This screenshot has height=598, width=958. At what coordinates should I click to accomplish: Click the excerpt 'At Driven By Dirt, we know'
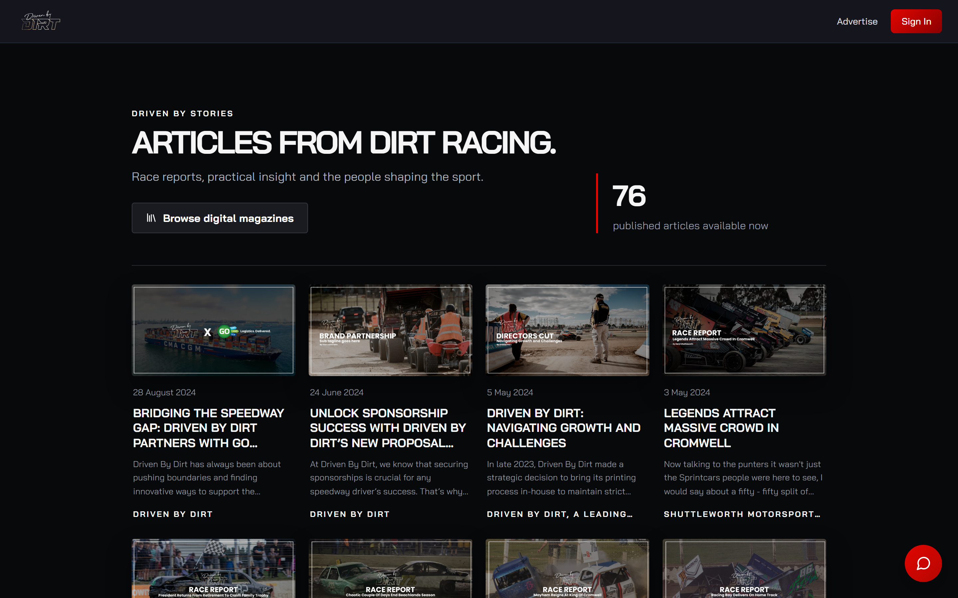click(x=389, y=478)
